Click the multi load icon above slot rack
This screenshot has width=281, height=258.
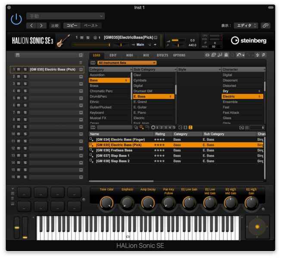coord(17,55)
